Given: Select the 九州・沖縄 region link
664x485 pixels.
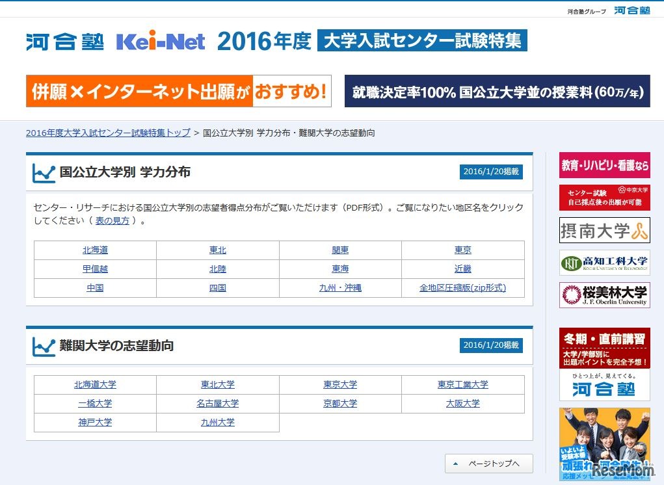Looking at the screenshot, I should coord(340,287).
